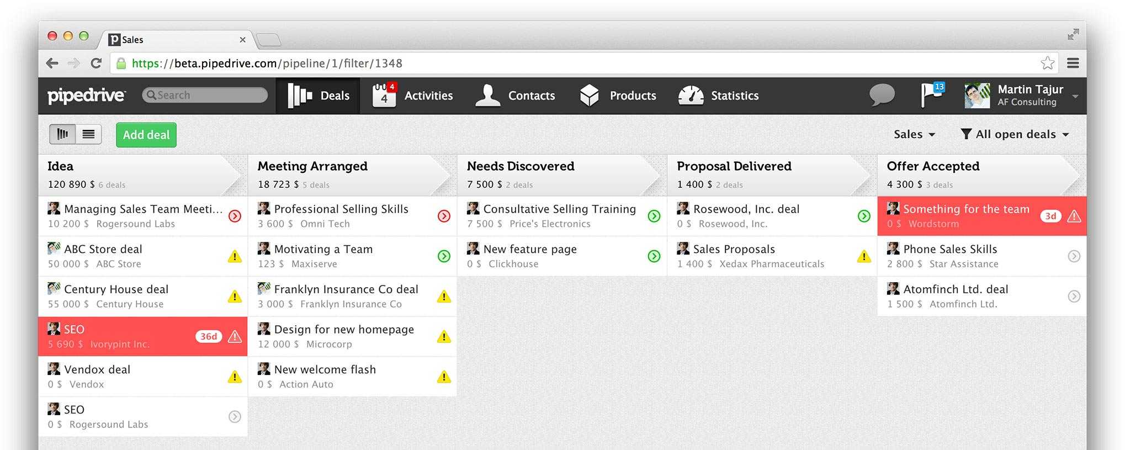Open the chat messages bubble icon
The image size is (1125, 450).
882,95
